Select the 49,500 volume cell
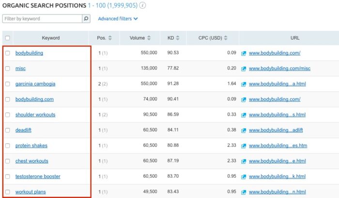 coord(150,192)
